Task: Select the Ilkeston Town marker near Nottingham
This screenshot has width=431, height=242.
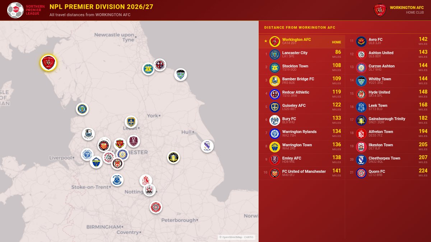Action: coord(149,190)
